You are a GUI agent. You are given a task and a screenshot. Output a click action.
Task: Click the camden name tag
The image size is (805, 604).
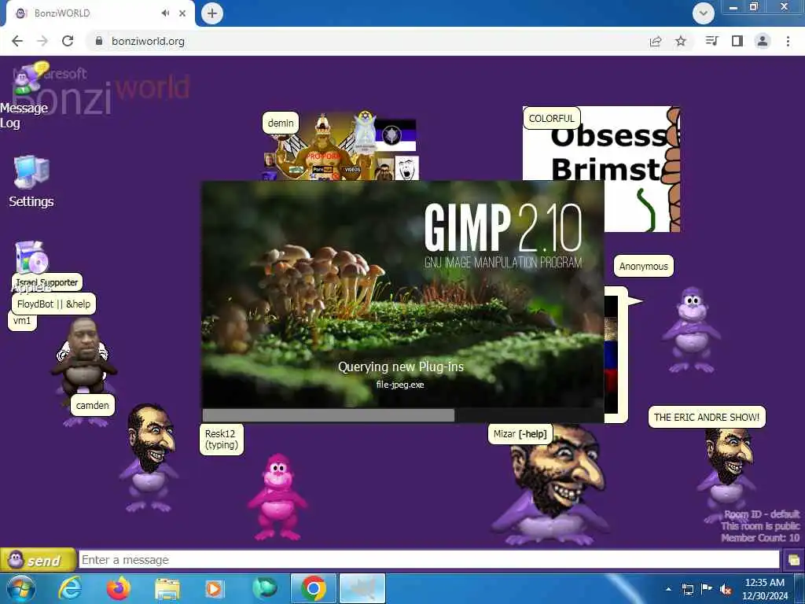(93, 405)
